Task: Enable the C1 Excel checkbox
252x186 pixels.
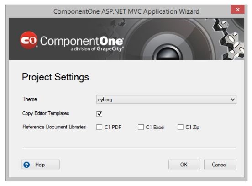Action: click(141, 127)
